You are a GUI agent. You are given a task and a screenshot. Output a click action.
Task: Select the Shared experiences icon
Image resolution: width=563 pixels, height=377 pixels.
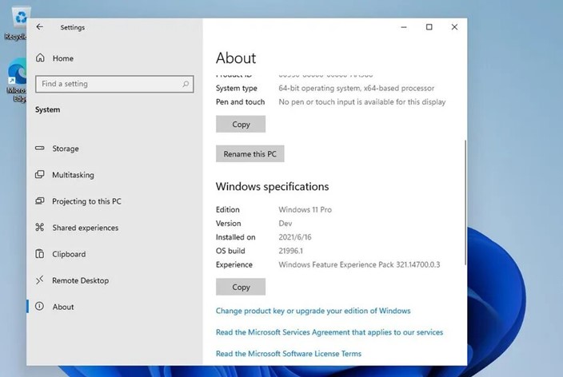[39, 227]
